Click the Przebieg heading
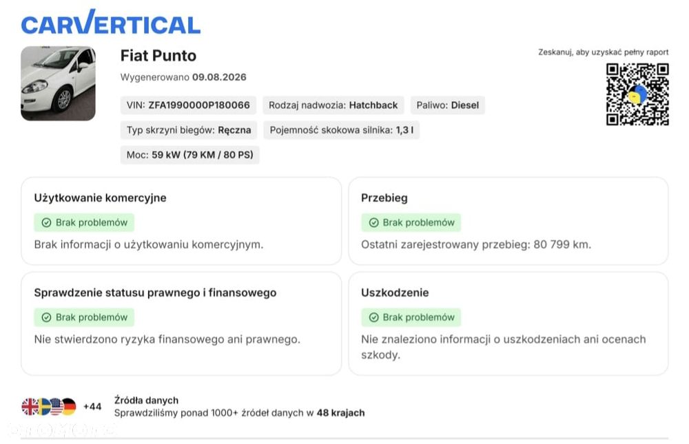Screen dimensions: 689x444 (x=384, y=198)
